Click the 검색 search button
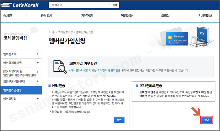 114,5
